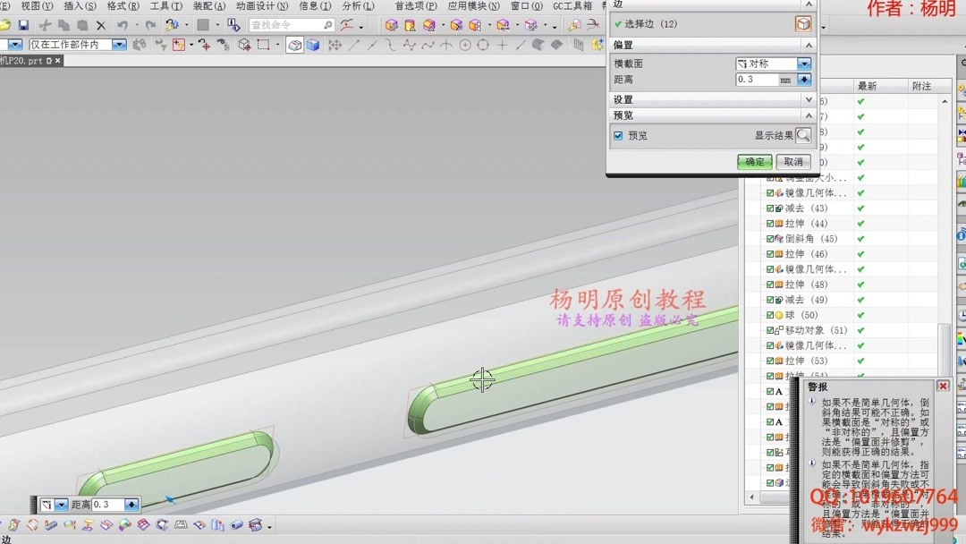
Task: Click the Undo arrow icon
Action: tap(123, 25)
